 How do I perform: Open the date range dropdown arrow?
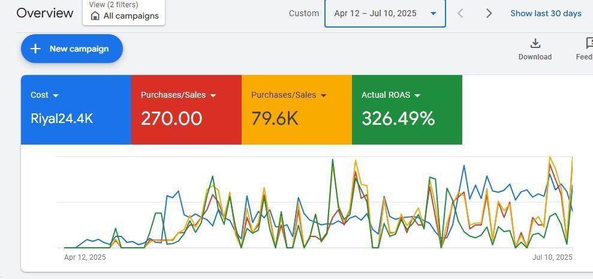[433, 13]
